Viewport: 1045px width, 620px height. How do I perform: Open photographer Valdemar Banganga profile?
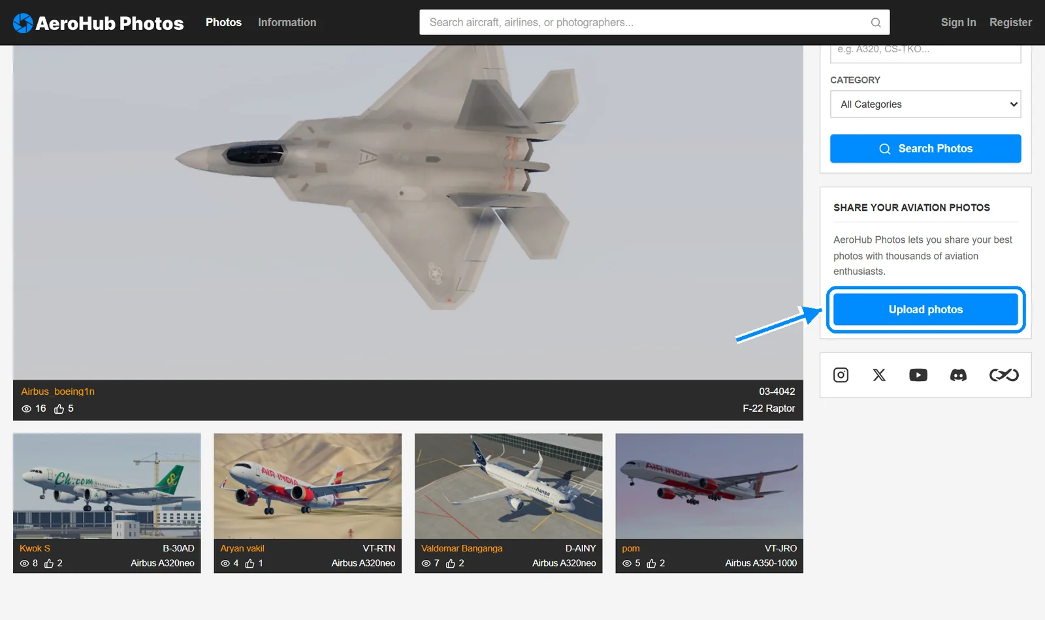click(x=462, y=548)
